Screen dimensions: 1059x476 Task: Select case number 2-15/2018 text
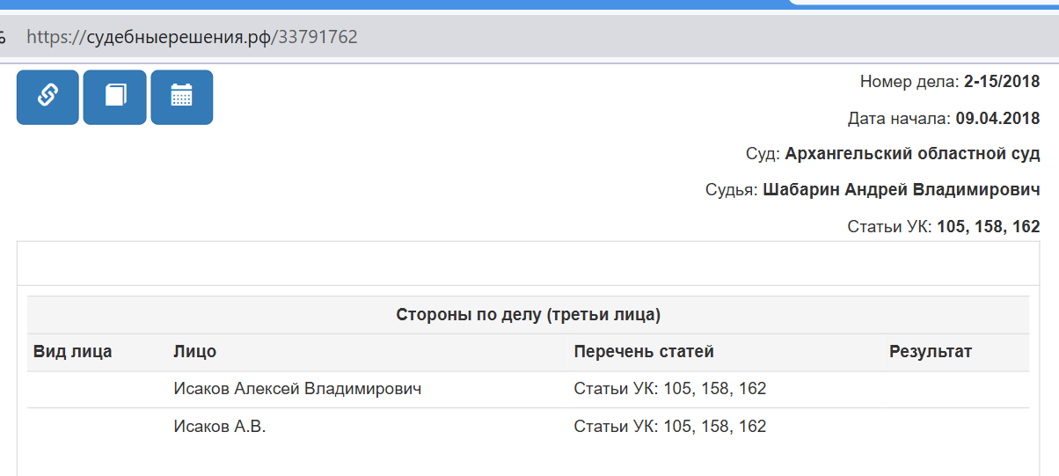click(1002, 82)
